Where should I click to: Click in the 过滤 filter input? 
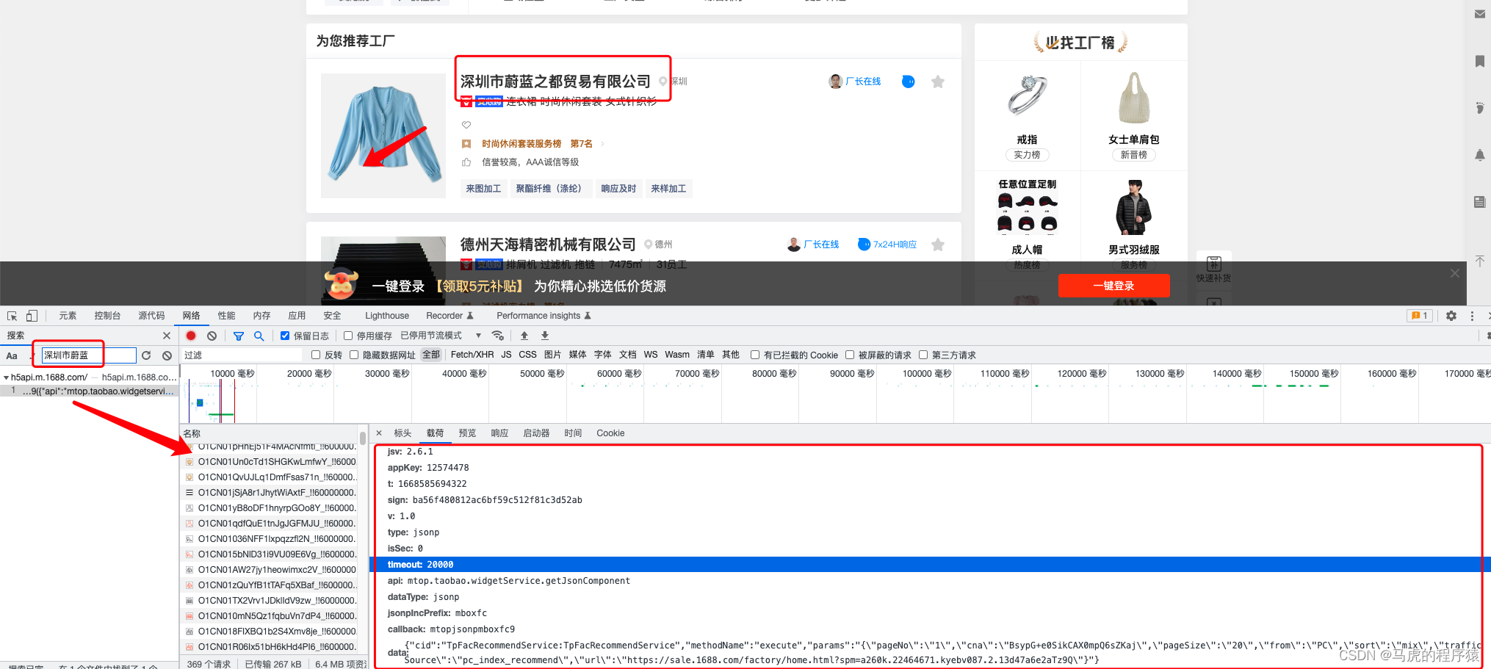coord(242,355)
